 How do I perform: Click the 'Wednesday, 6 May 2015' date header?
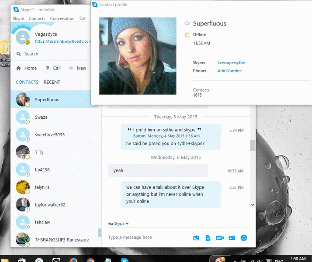click(x=176, y=158)
